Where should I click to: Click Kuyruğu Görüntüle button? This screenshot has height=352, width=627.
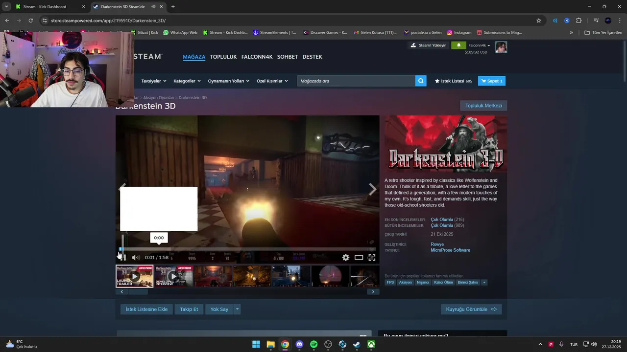(x=471, y=309)
